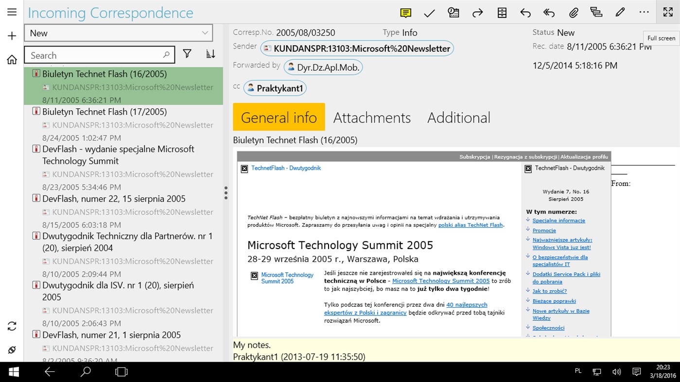680x382 pixels.
Task: Click Dodatki Service Pack i pliki link
Action: 566,278
